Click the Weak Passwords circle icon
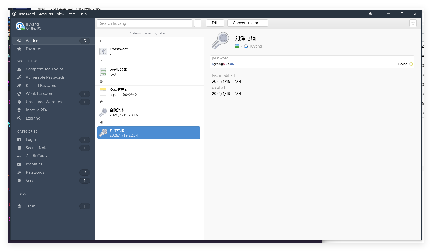This screenshot has height=251, width=432. [19, 94]
